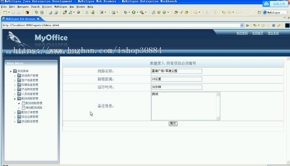The image size is (290, 166).
Task: Open the URL address dropdown arrow
Action: coord(242,25)
